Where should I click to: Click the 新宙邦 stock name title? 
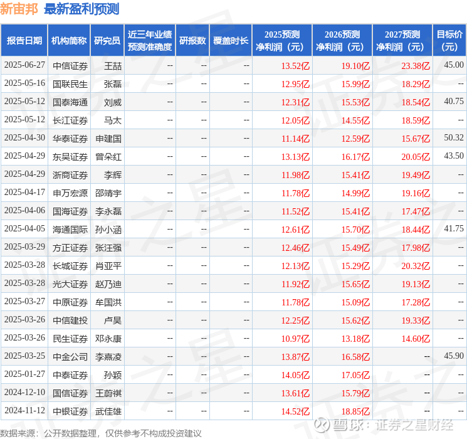(19, 9)
